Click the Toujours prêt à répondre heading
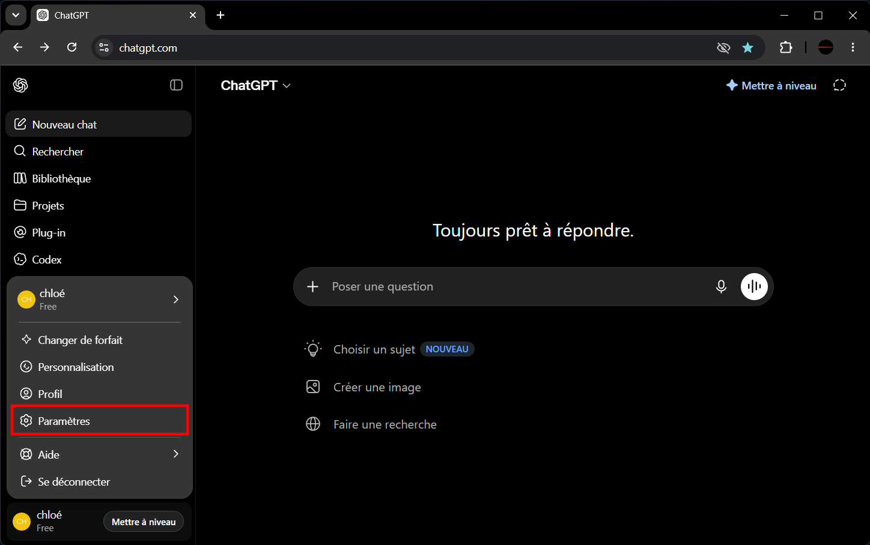870x545 pixels. pos(533,230)
